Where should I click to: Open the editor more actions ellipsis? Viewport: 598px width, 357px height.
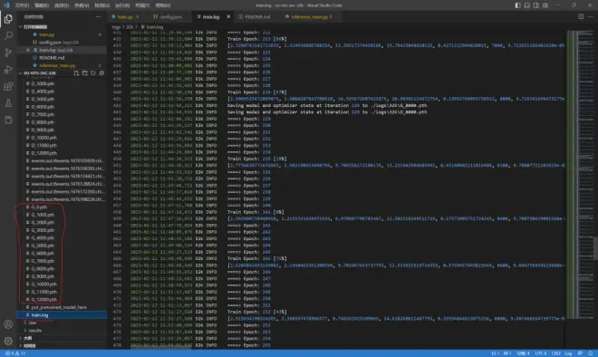click(x=591, y=16)
